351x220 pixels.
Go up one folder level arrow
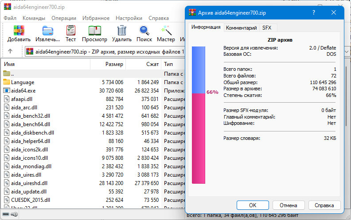[x=10, y=51]
